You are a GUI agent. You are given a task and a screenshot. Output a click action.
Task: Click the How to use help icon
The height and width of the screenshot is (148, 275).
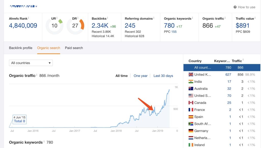click(x=235, y=7)
